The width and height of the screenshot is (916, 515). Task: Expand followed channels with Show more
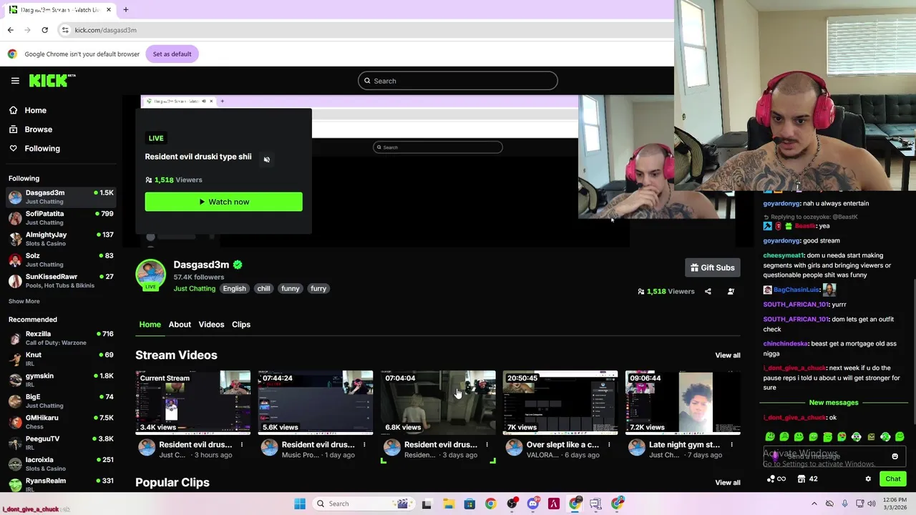(x=24, y=301)
